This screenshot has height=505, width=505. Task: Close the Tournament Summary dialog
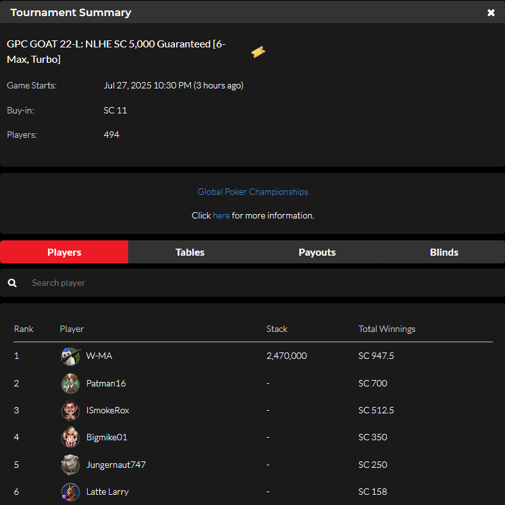[x=490, y=13]
